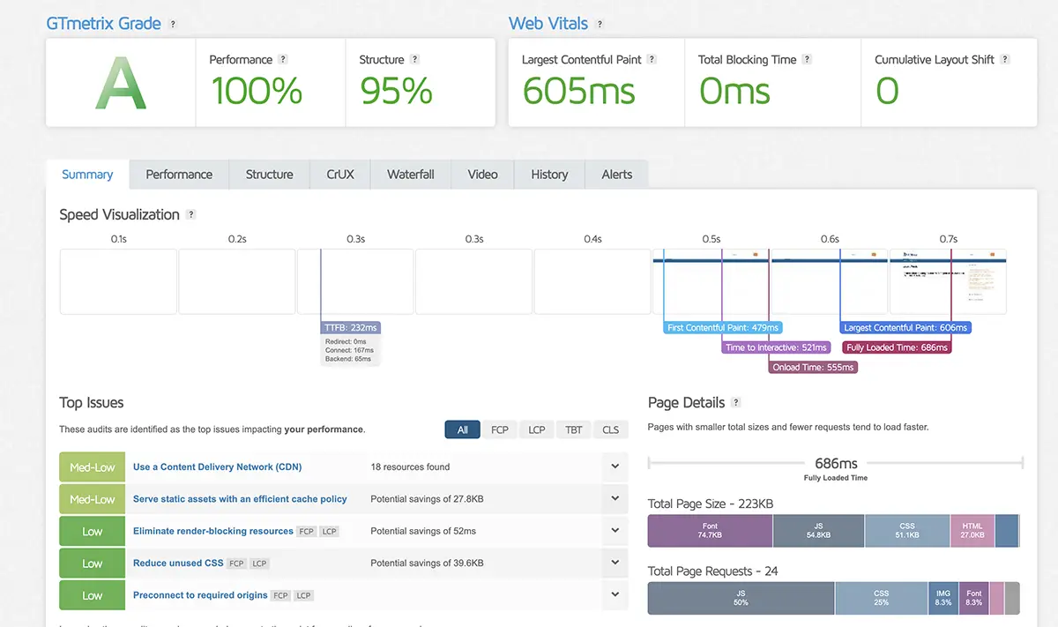Filter top issues by FCP

[x=500, y=430]
